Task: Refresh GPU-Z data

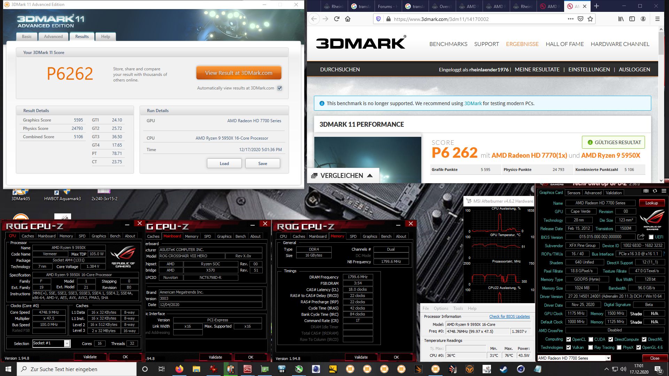Action: pyautogui.click(x=655, y=191)
